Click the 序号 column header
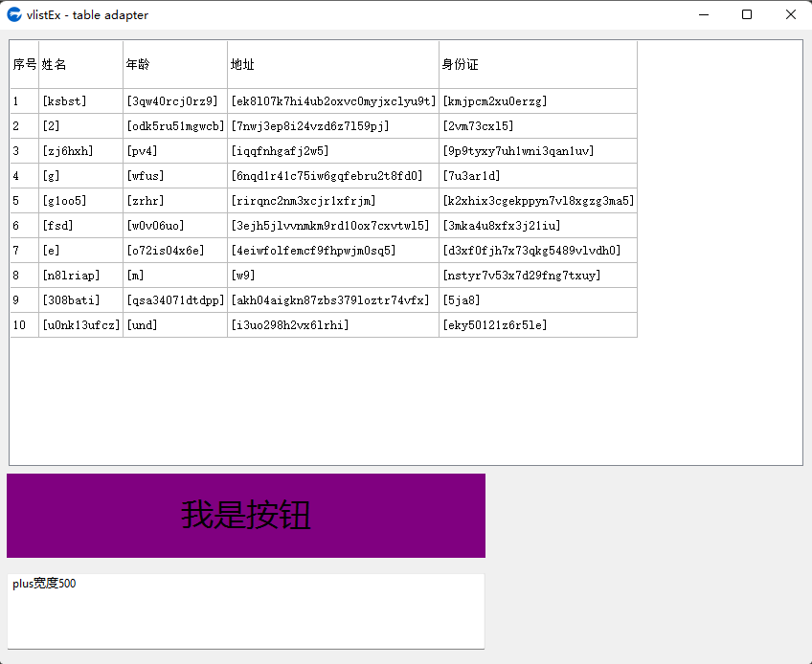Image resolution: width=812 pixels, height=664 pixels. click(24, 64)
